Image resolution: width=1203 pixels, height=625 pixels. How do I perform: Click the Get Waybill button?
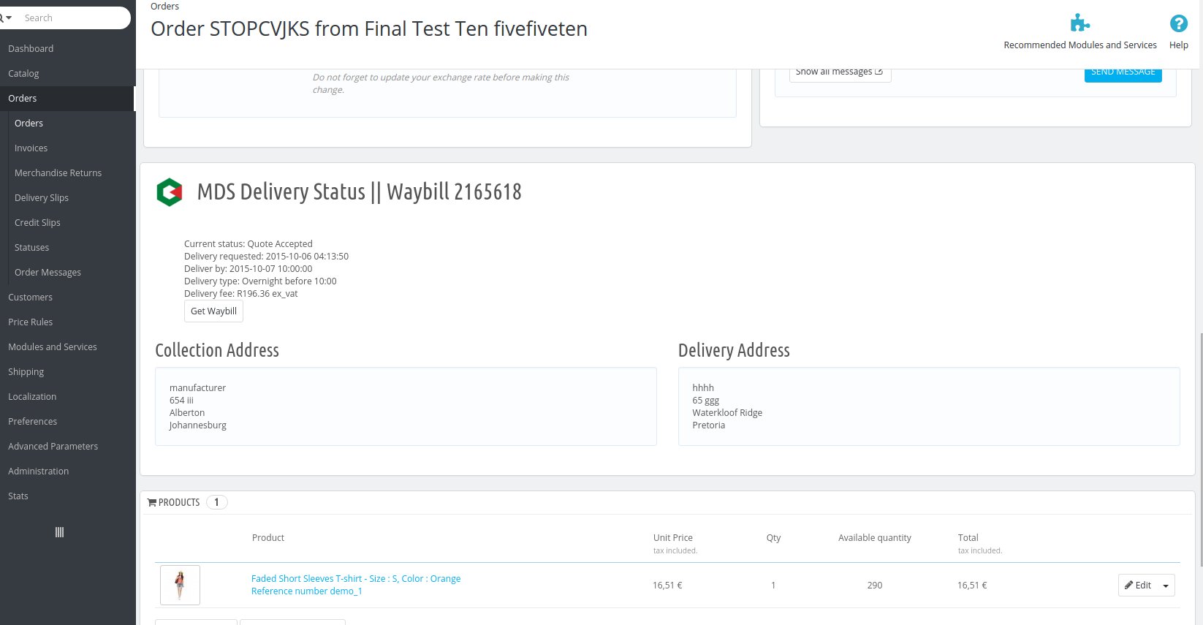pos(213,311)
